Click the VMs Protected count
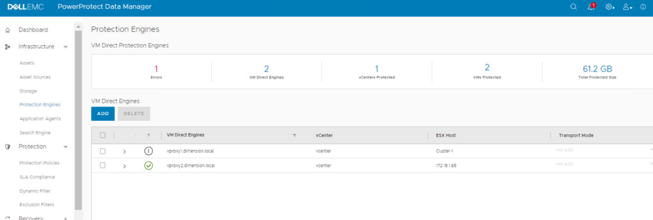This screenshot has width=653, height=220. [x=487, y=68]
